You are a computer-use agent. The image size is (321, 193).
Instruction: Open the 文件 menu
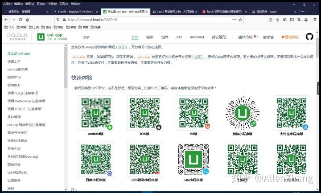pos(7,4)
